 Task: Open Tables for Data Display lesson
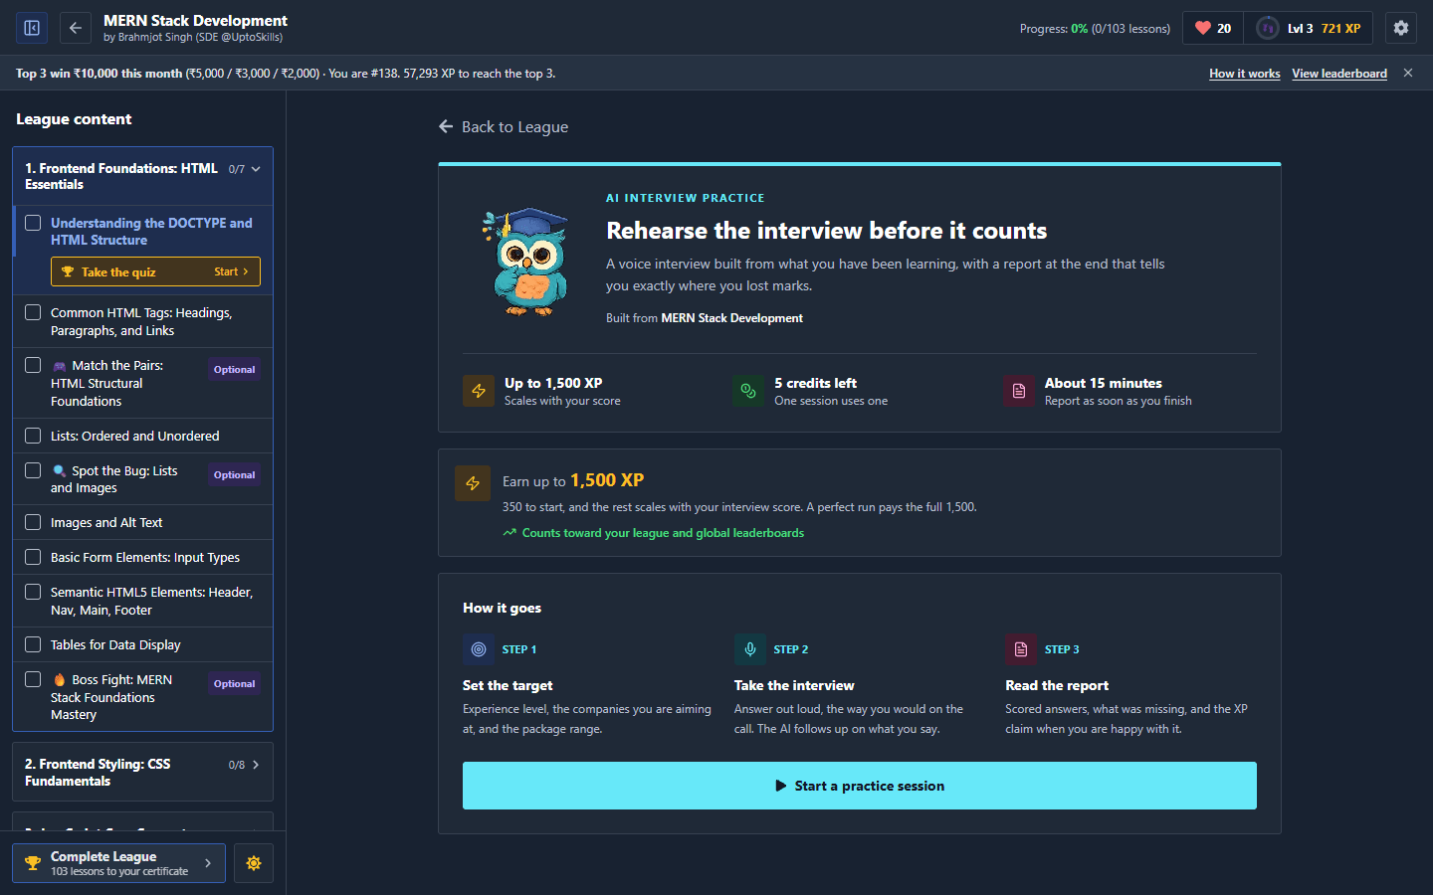coord(115,645)
